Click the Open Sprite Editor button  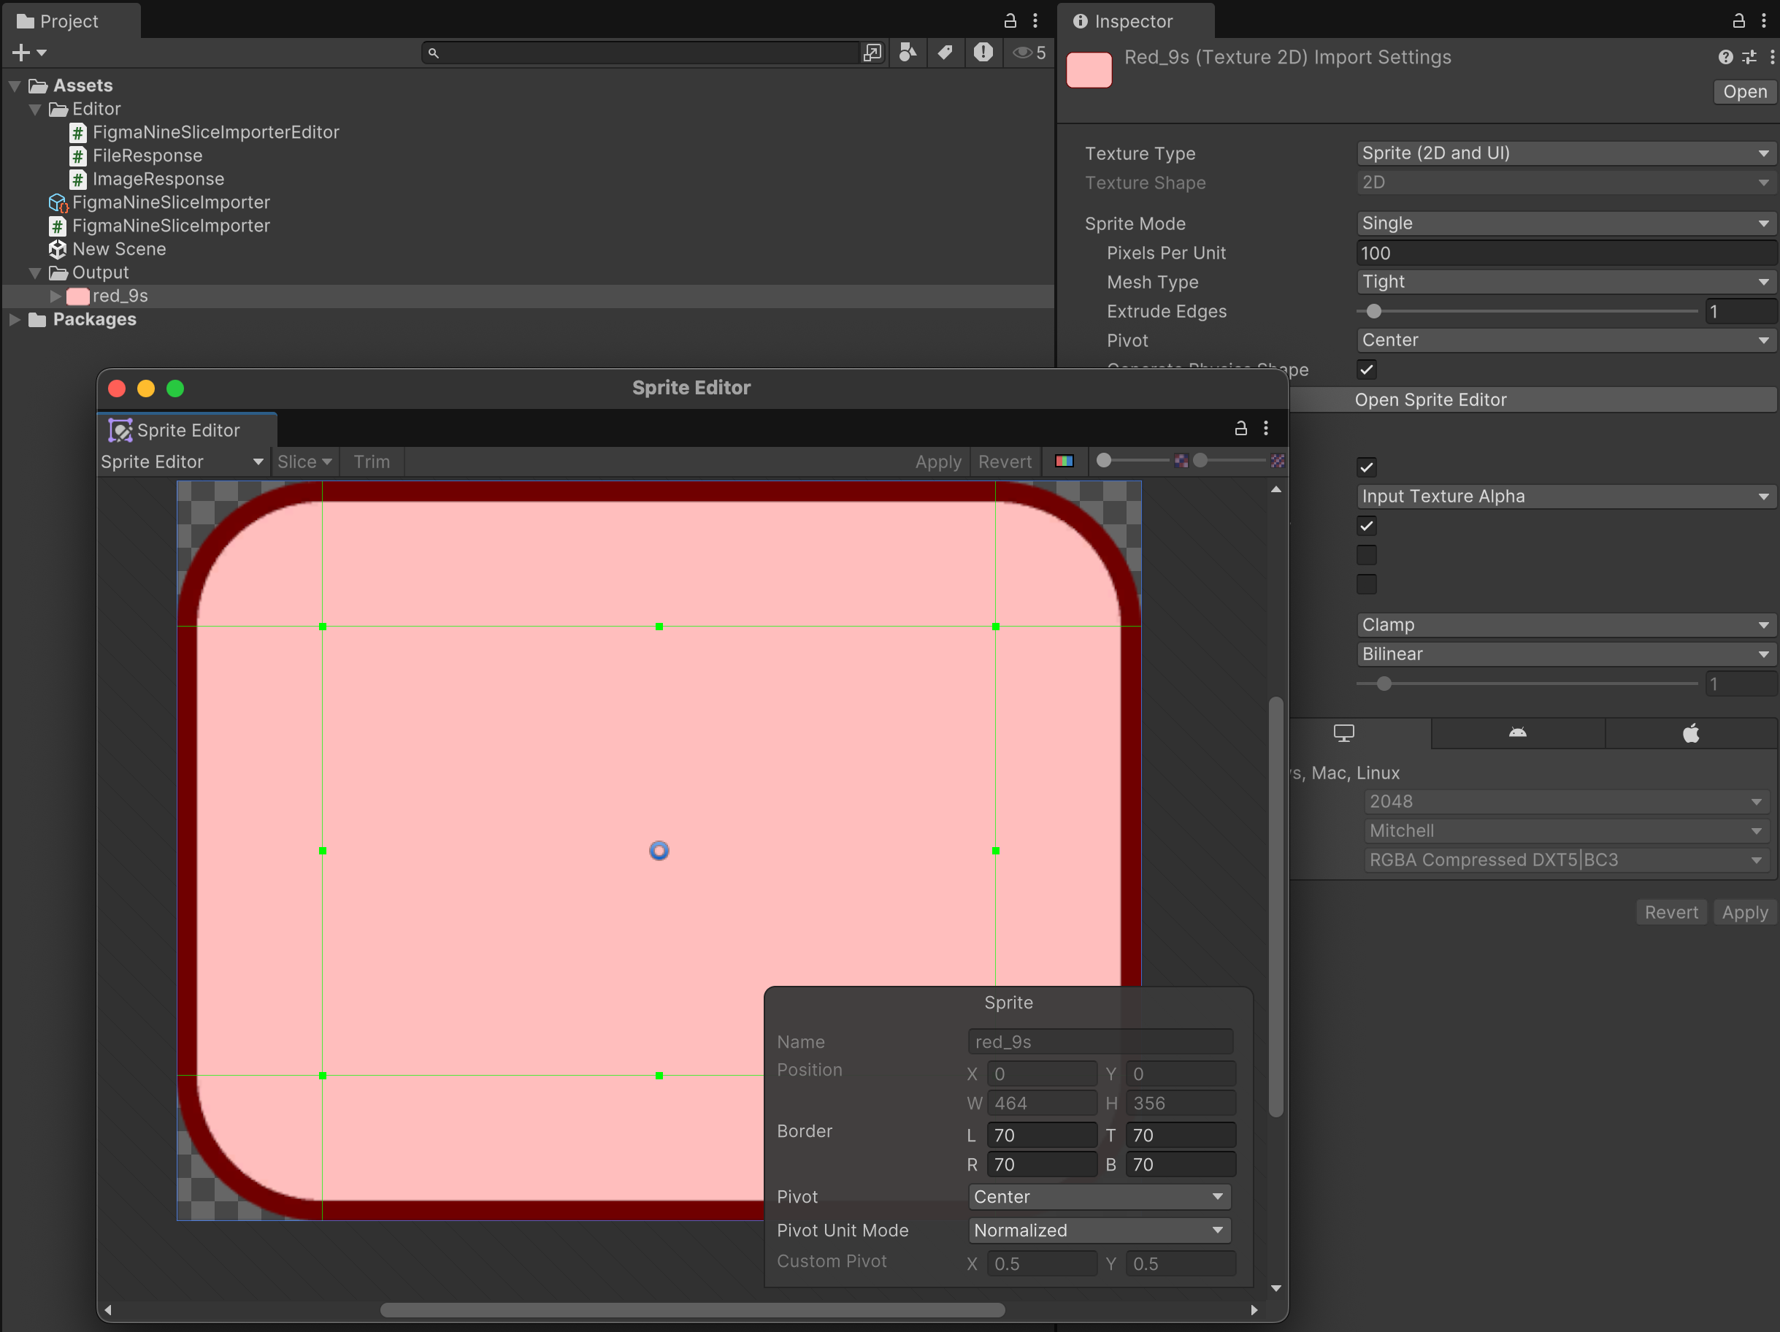[x=1431, y=399]
